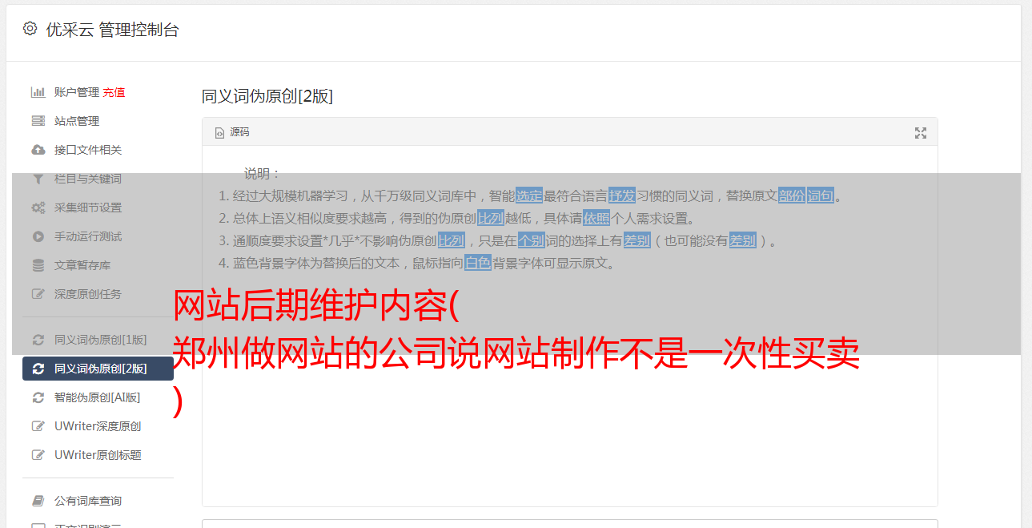Screen dimensions: 1032x528
Task: Click the gears icon beside 采集细节设置
Action: (x=38, y=208)
